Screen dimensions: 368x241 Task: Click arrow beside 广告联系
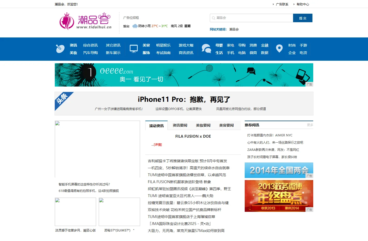point(273,4)
